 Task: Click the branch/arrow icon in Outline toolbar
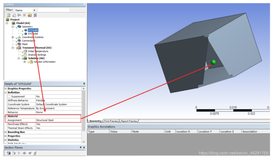19,15
